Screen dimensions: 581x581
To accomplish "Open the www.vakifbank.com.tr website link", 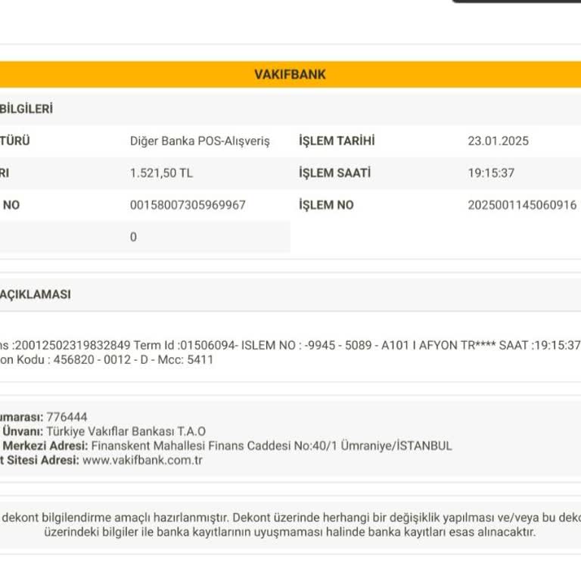I will tap(142, 460).
